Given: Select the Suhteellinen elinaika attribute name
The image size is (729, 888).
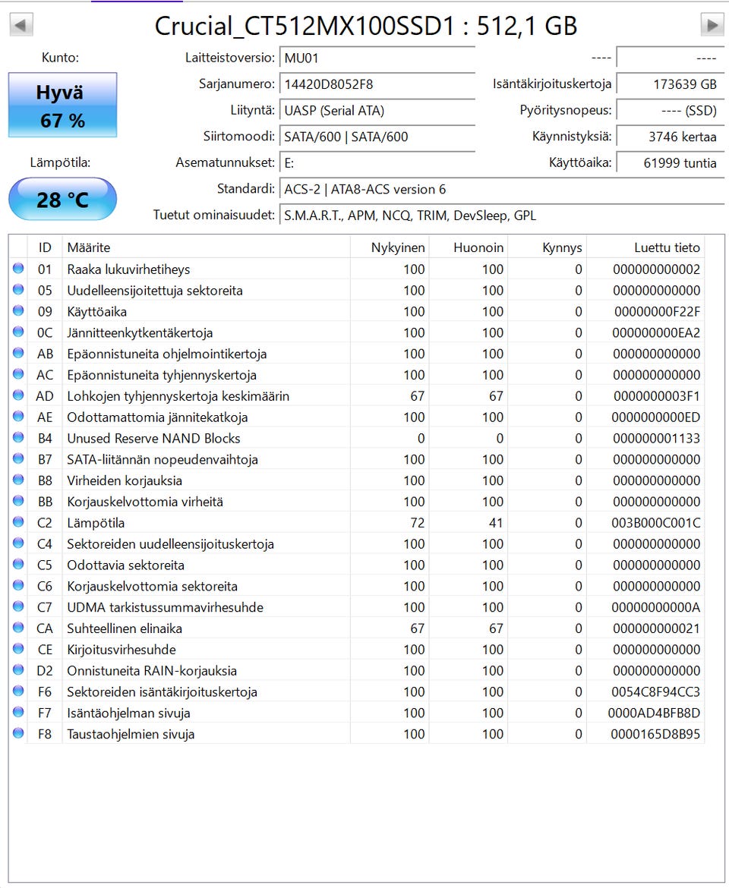Looking at the screenshot, I should pyautogui.click(x=125, y=628).
